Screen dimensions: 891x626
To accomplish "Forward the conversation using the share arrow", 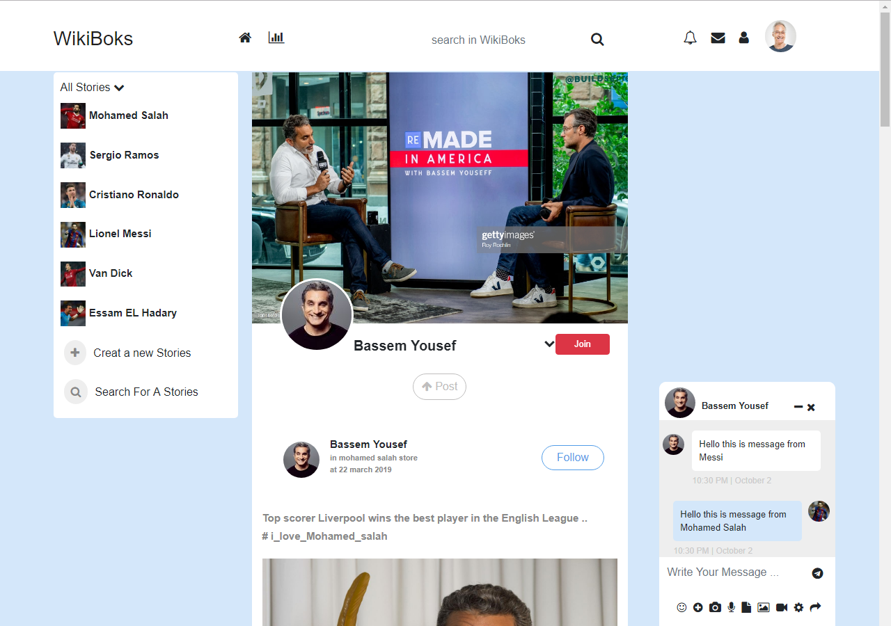I will click(x=815, y=607).
